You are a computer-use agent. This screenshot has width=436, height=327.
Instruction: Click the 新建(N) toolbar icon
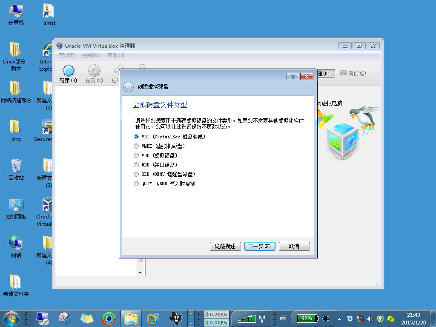tap(68, 74)
